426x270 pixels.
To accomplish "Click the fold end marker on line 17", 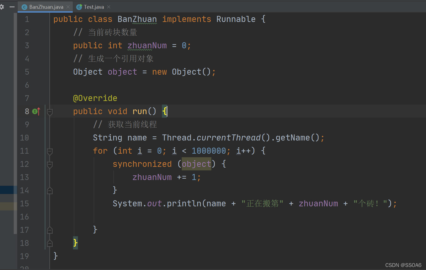I will click(50, 230).
